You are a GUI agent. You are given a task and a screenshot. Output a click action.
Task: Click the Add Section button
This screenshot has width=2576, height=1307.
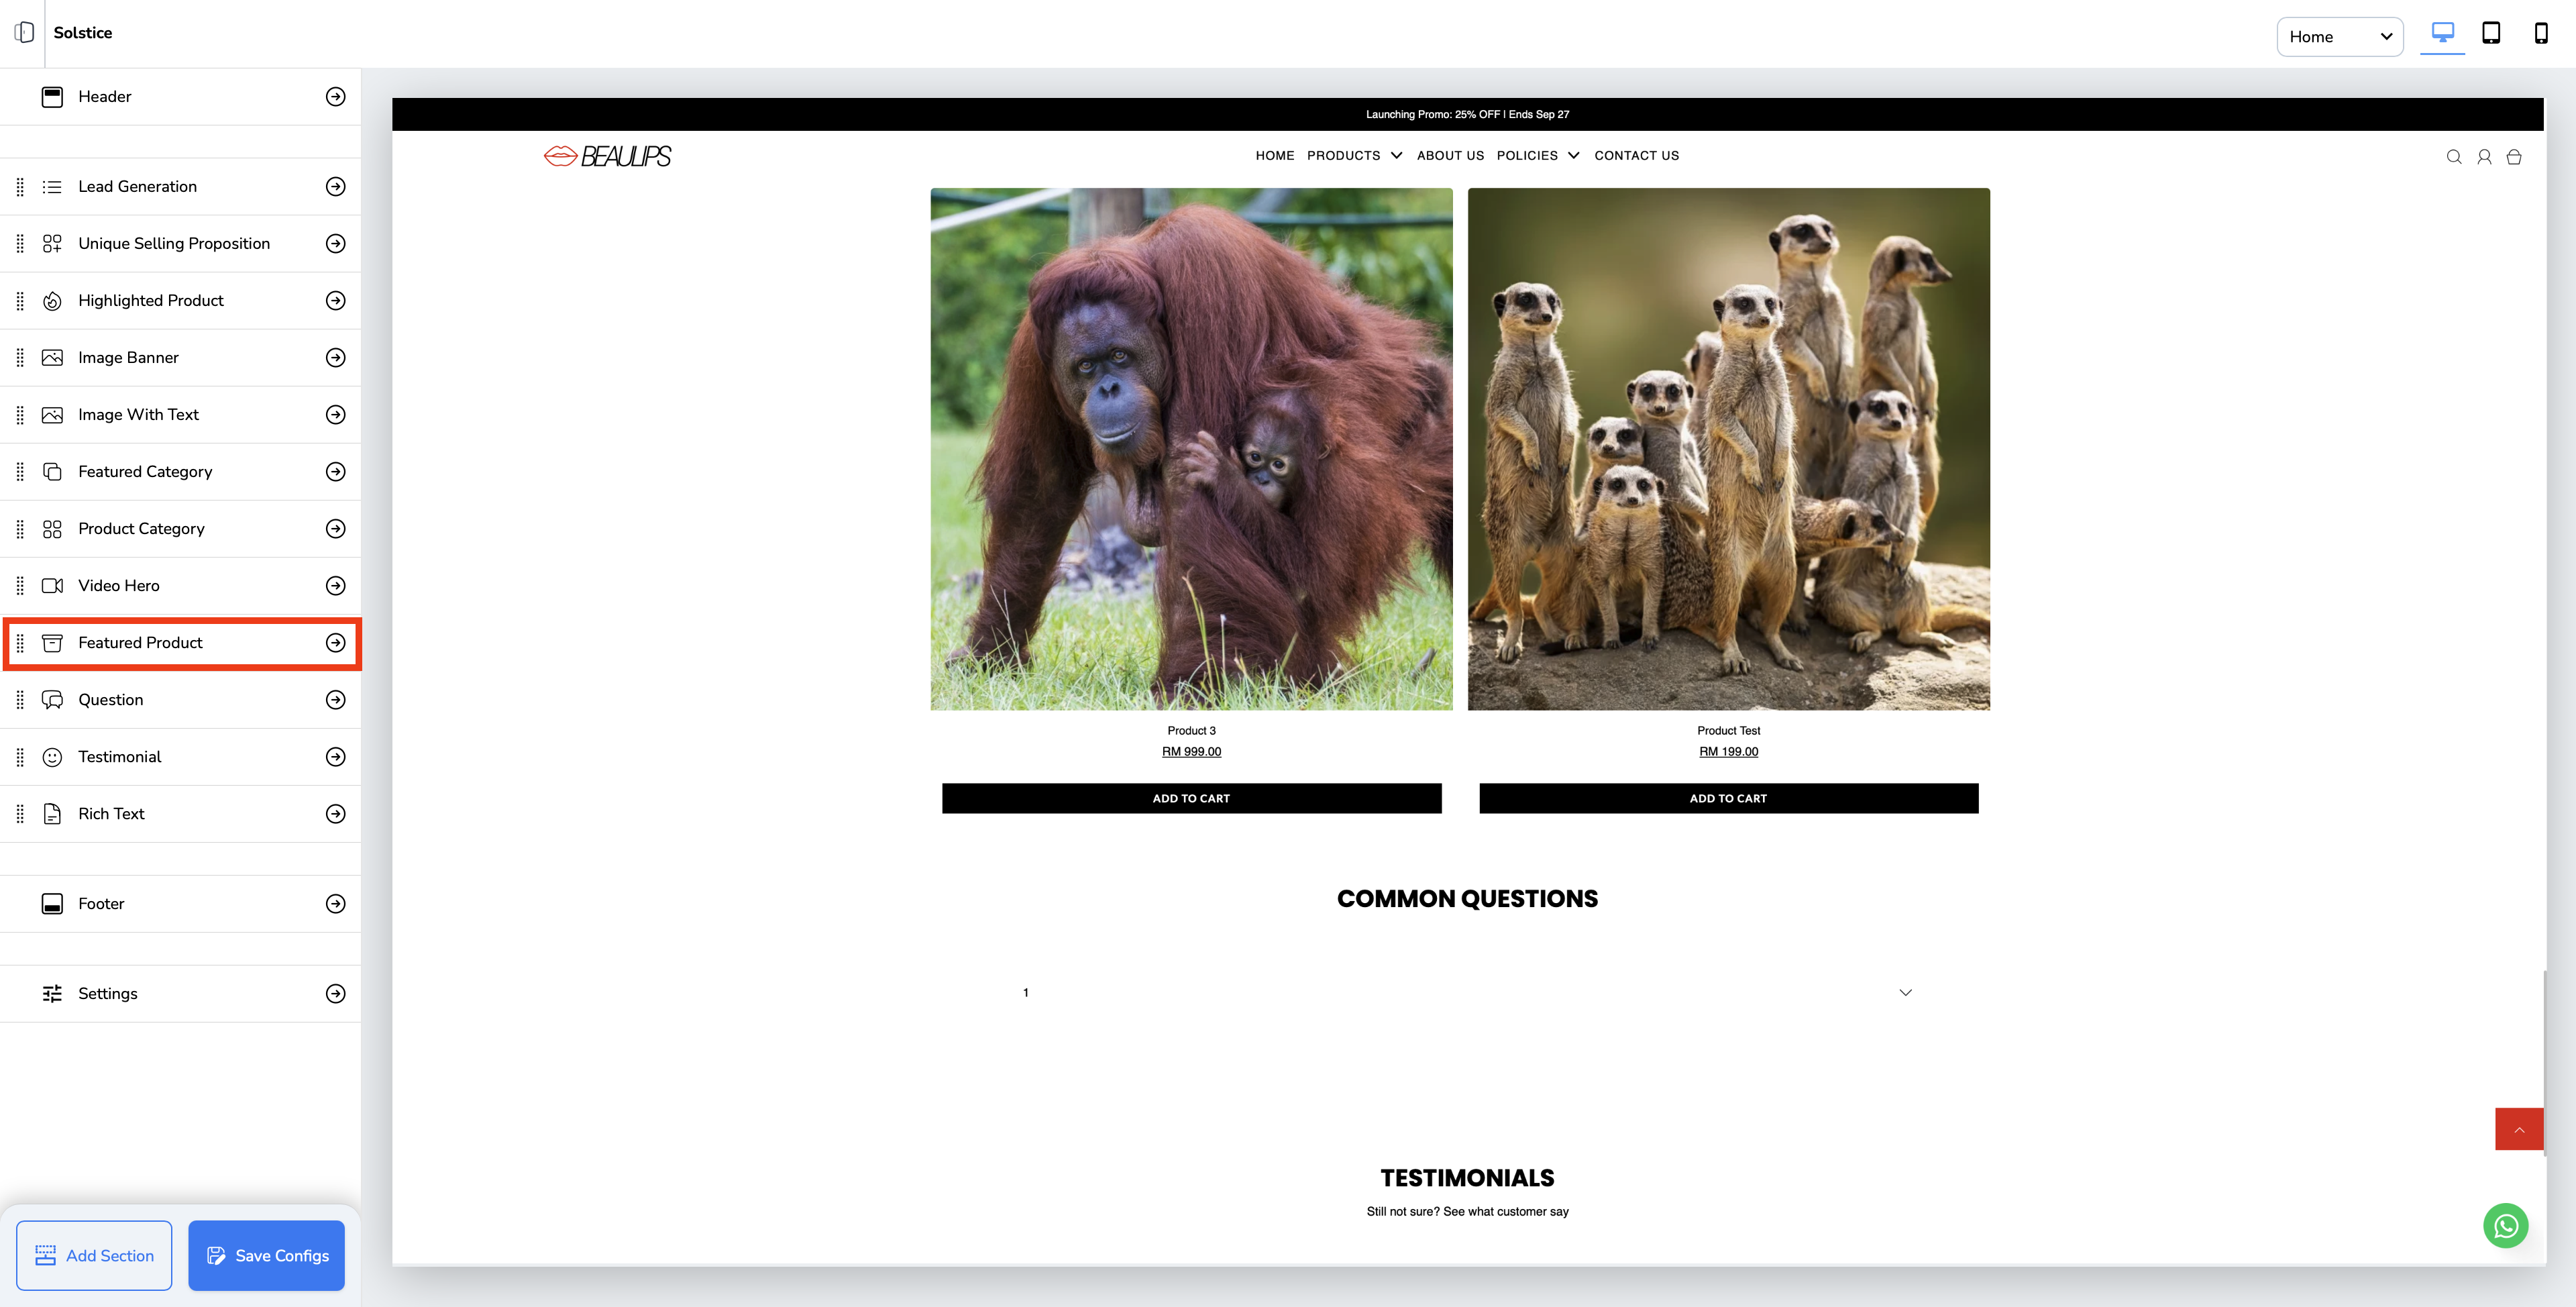(x=94, y=1255)
